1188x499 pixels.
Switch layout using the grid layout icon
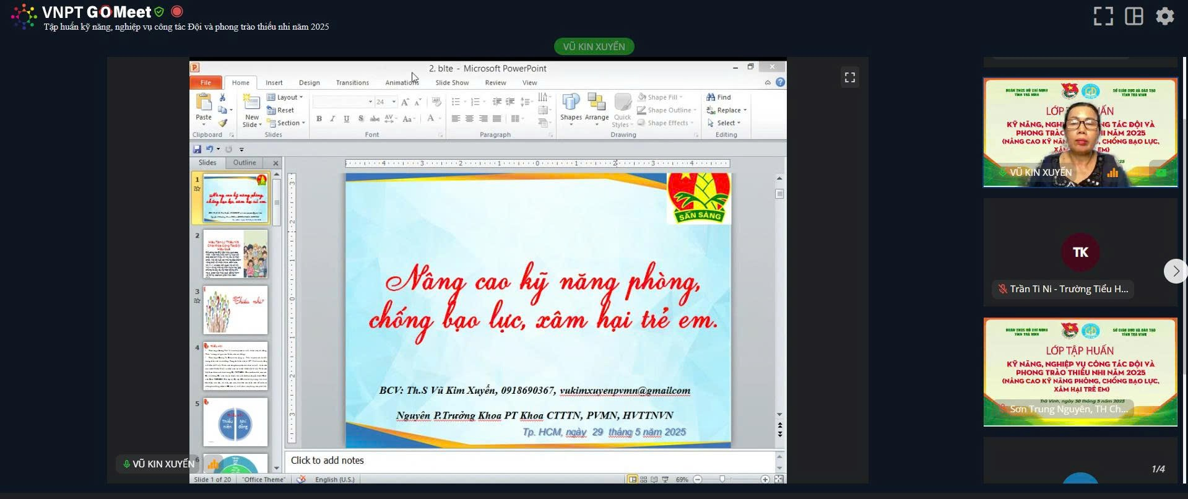1134,16
